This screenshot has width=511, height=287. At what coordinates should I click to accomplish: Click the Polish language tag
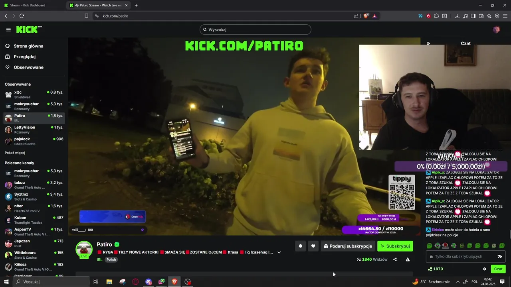click(111, 259)
